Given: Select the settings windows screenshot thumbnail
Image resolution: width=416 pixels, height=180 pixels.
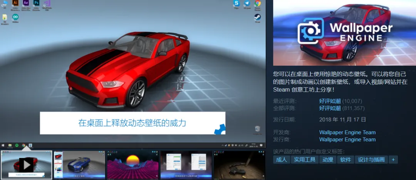Looking at the screenshot, I should (186, 165).
